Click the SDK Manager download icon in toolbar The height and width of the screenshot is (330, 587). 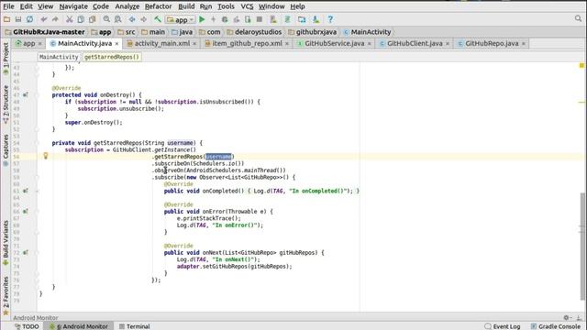click(x=316, y=19)
